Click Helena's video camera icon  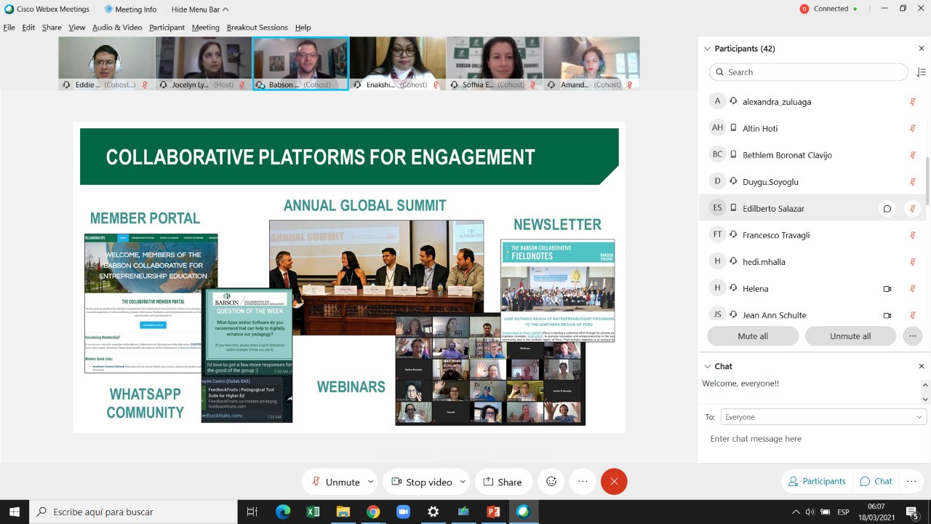[x=887, y=289]
